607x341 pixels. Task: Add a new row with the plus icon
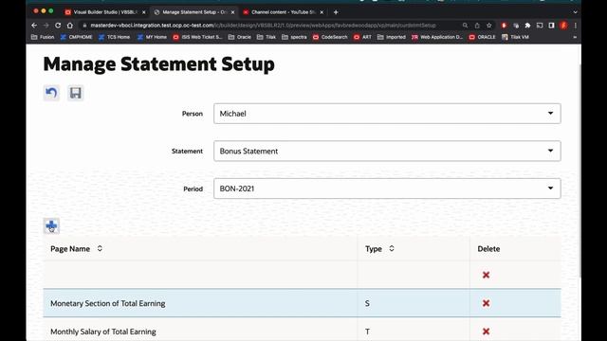pos(51,225)
